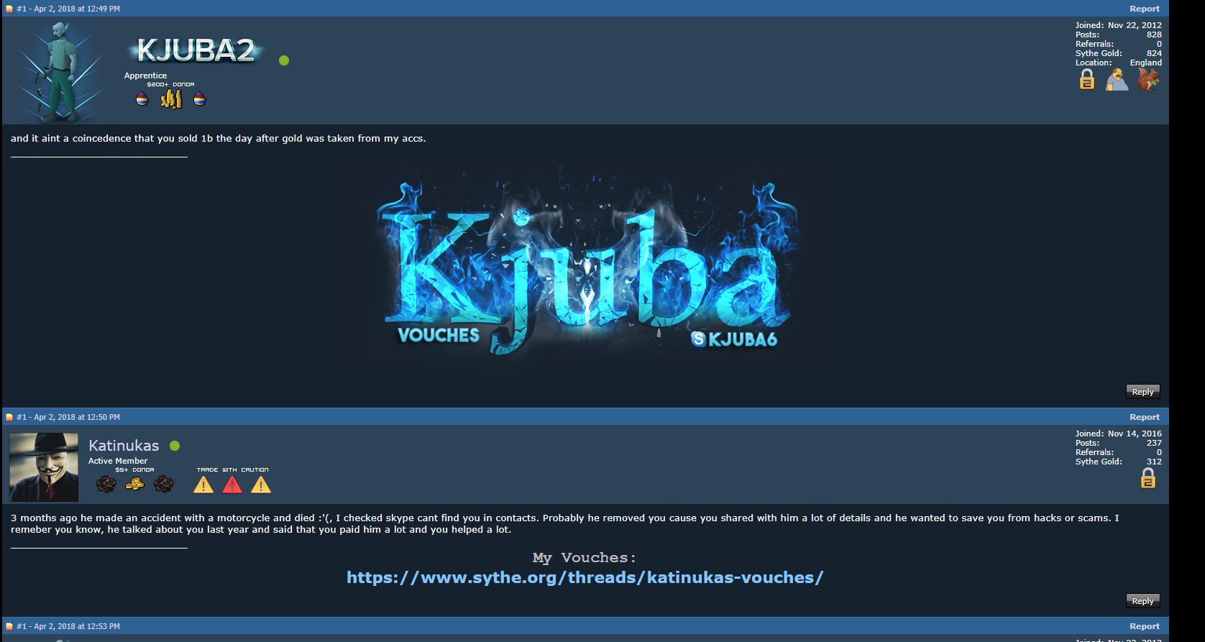1205x642 pixels.
Task: Click the red warning triangle under Trade With Caution
Action: click(232, 485)
